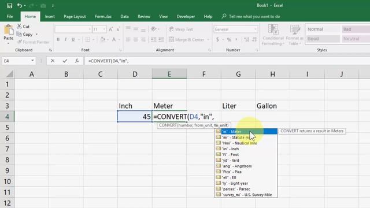370x208 pixels.
Task: Click Increase Indent icon
Action: click(x=161, y=39)
